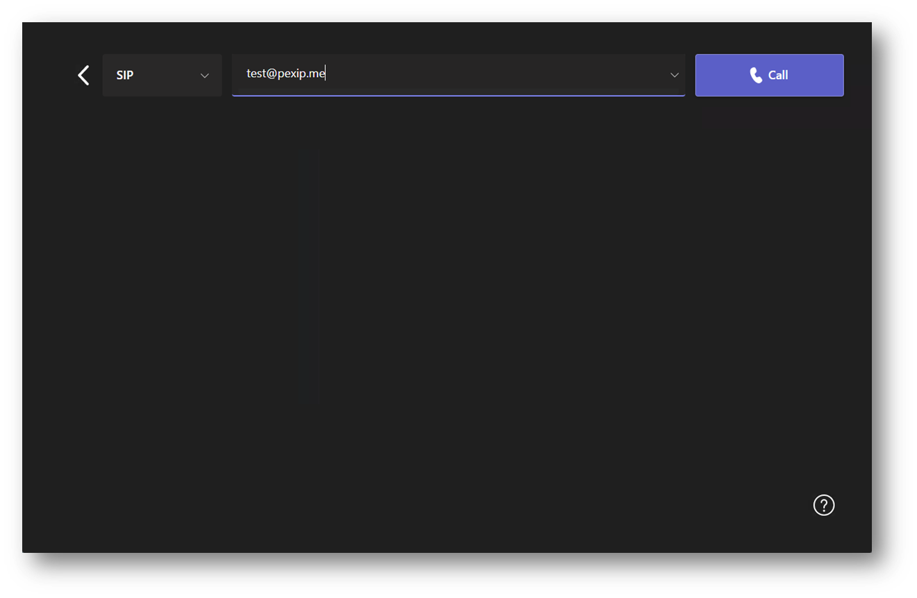
Task: Open the address history dropdown chevron
Action: [674, 75]
